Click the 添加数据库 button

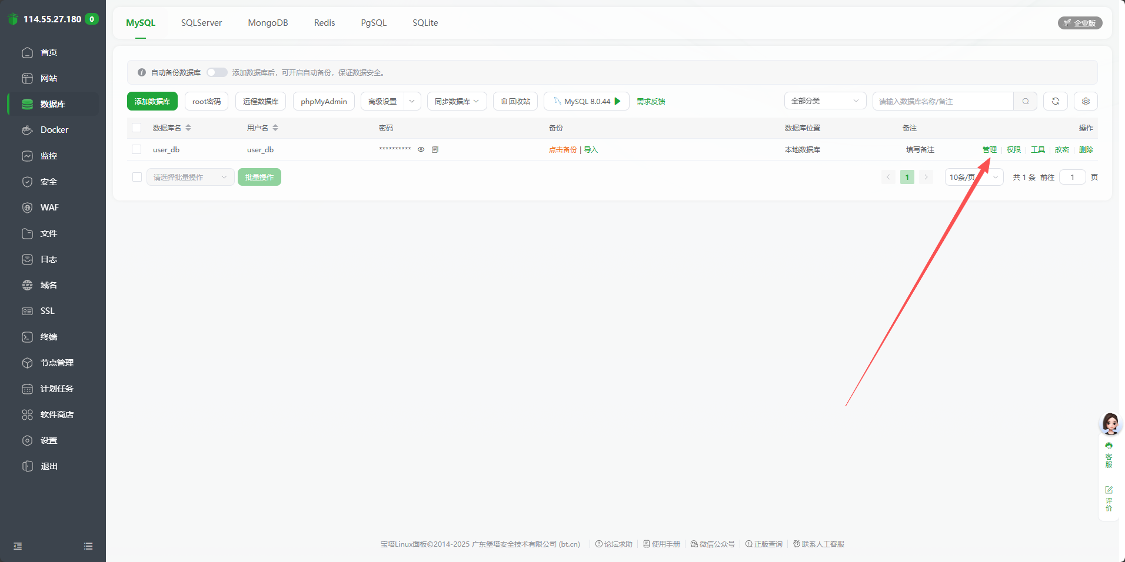(x=152, y=101)
